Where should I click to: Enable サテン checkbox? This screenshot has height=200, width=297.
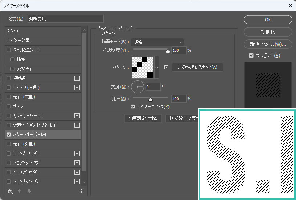(x=8, y=106)
